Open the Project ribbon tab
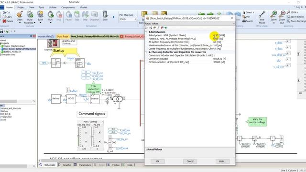The height and width of the screenshot is (172, 306). coord(21,7)
